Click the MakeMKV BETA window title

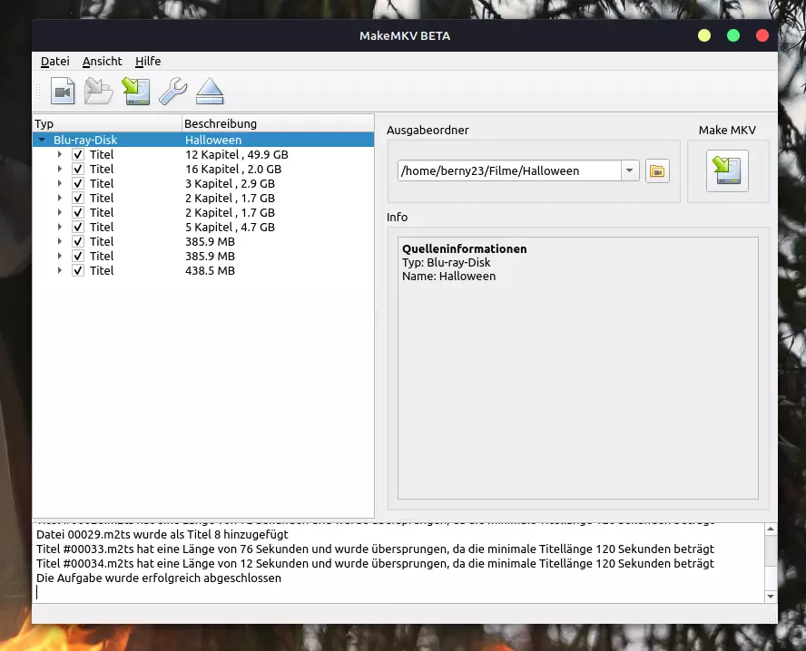(405, 36)
